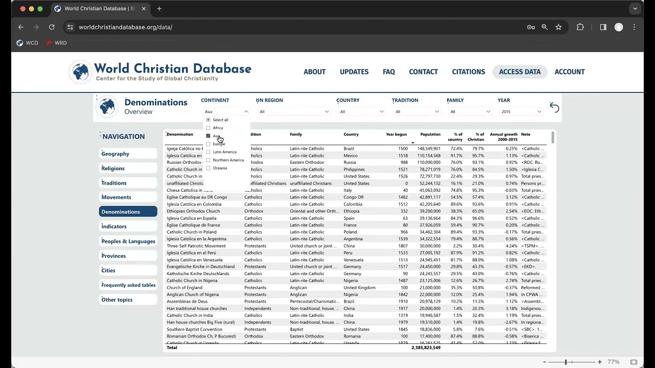Uncheck the Asia continent option
655x368 pixels.
[x=208, y=136]
